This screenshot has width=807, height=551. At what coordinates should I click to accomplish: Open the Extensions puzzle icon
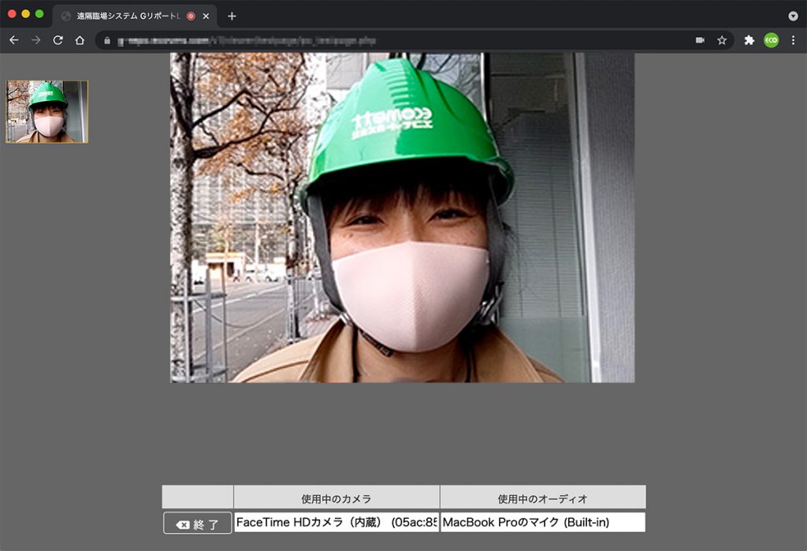click(749, 40)
